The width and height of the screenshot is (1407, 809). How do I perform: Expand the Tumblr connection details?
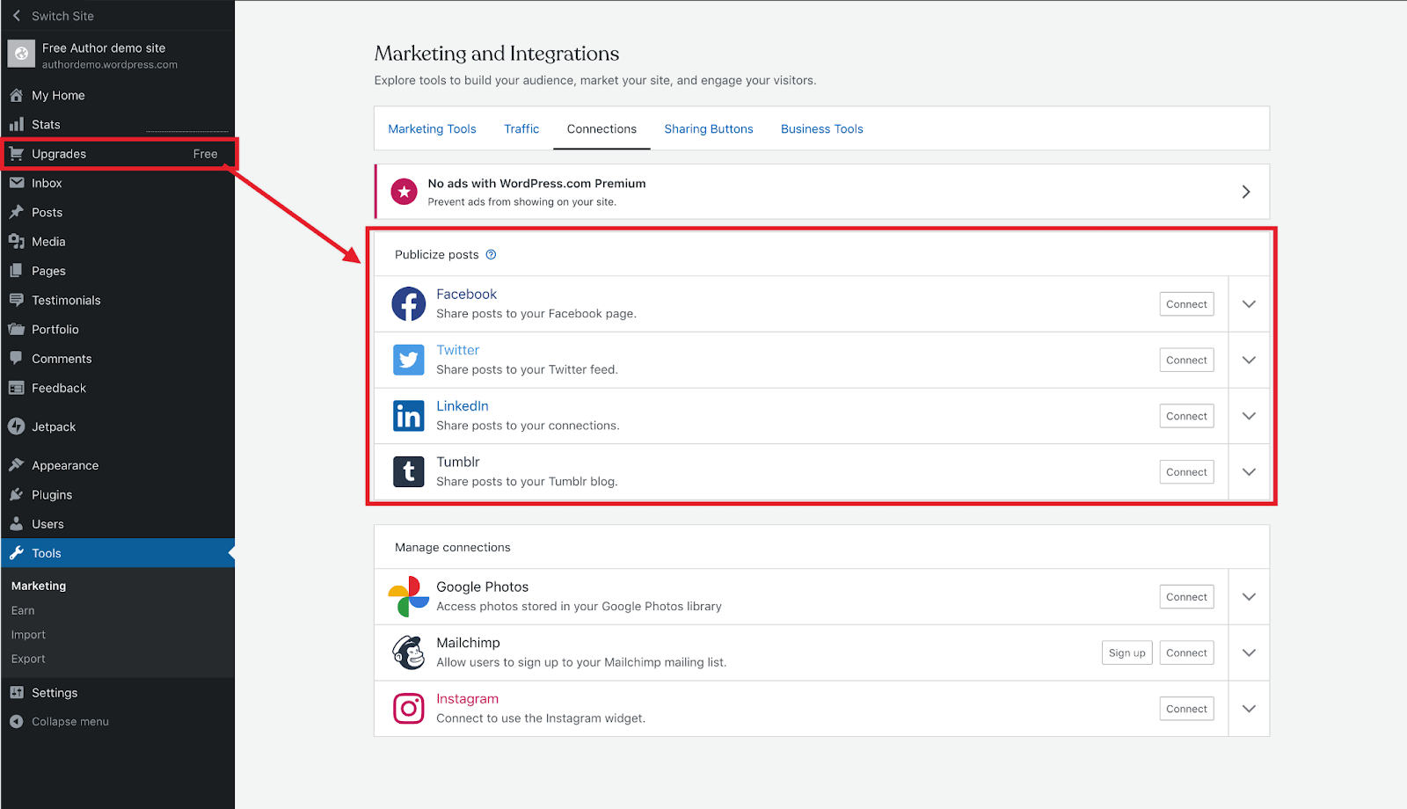1249,471
